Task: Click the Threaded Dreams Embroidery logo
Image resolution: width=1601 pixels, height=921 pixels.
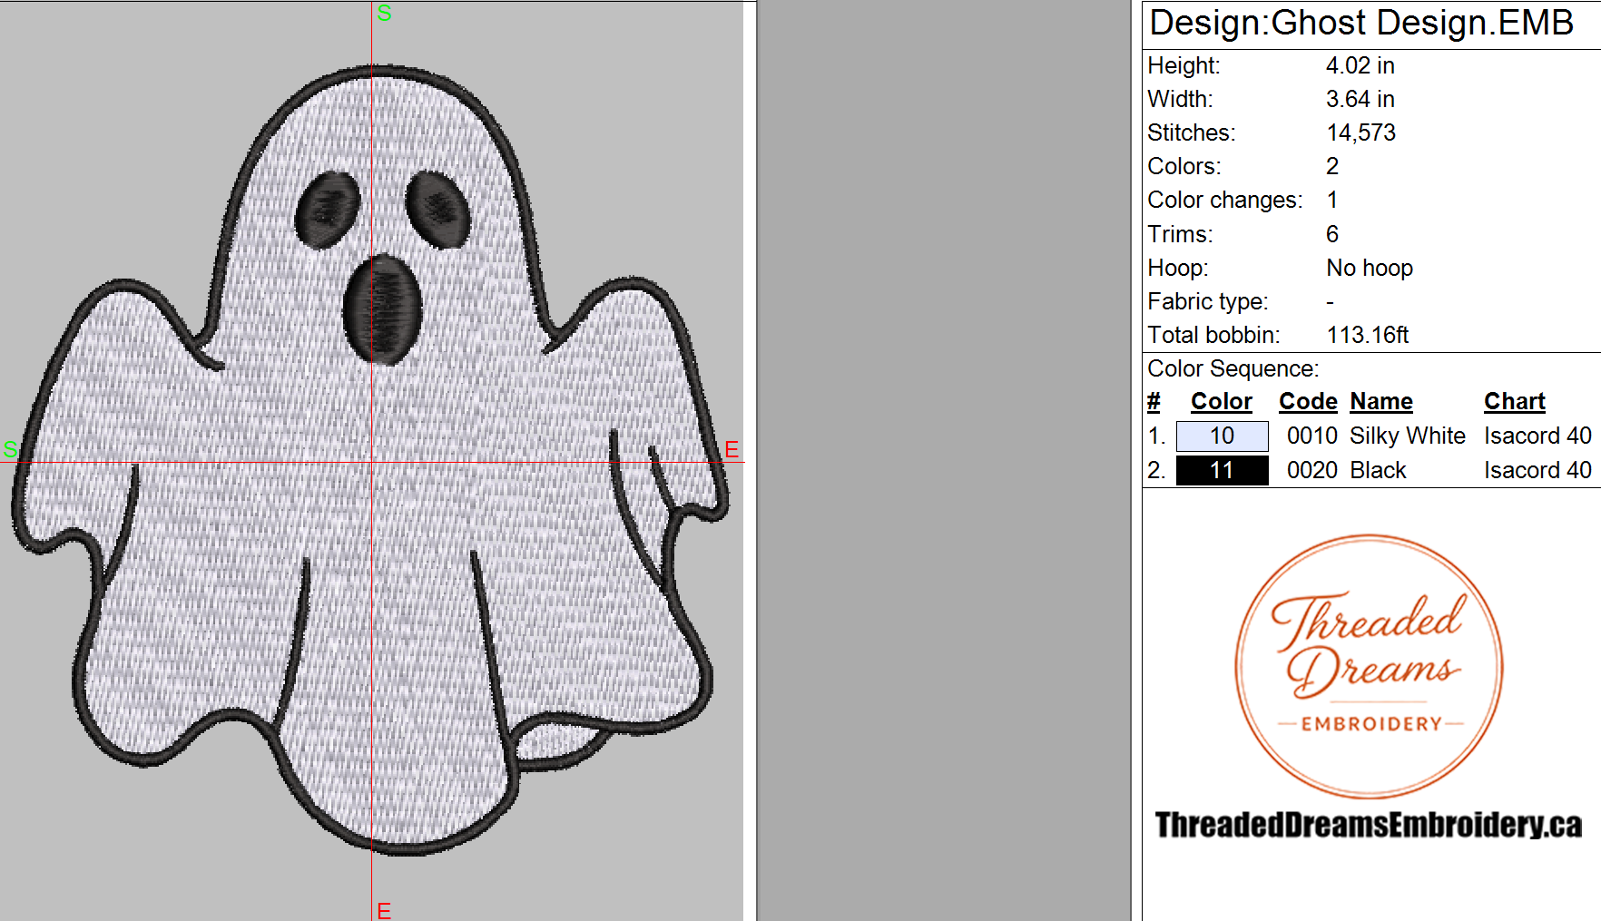Action: tap(1369, 667)
